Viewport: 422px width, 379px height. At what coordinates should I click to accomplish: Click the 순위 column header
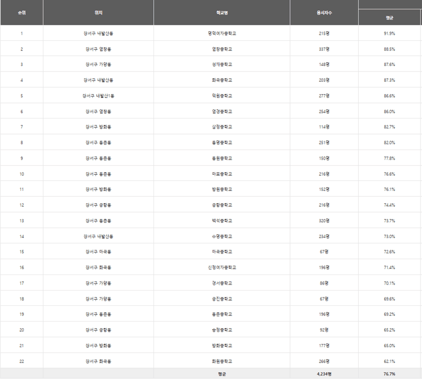click(x=22, y=13)
